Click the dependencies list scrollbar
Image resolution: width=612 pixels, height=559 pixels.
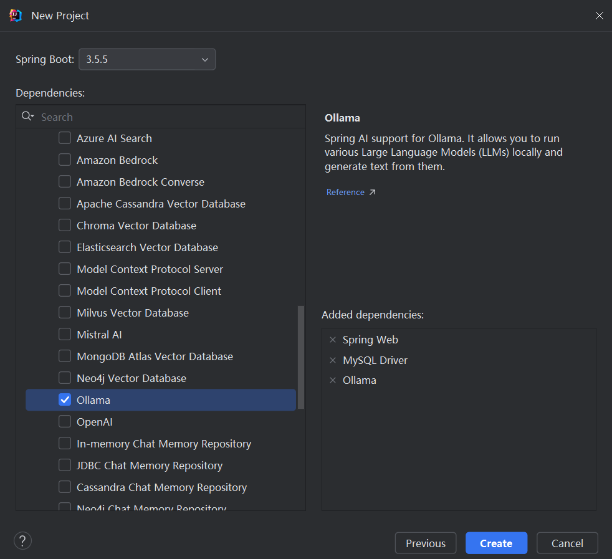pyautogui.click(x=301, y=357)
